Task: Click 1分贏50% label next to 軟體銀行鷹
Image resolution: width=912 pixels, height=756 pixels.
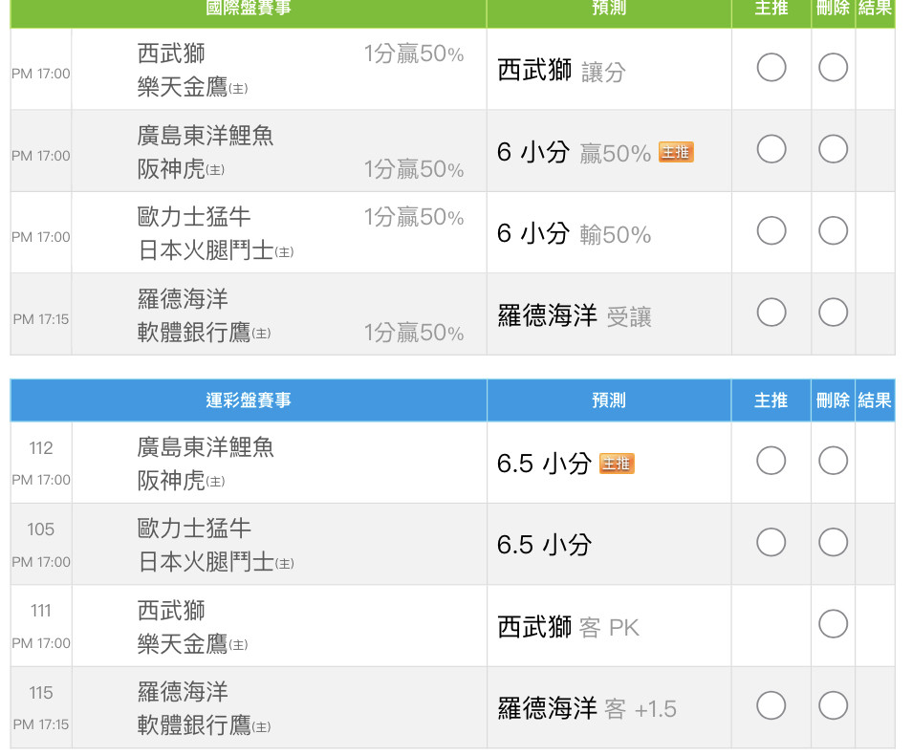Action: [x=413, y=333]
